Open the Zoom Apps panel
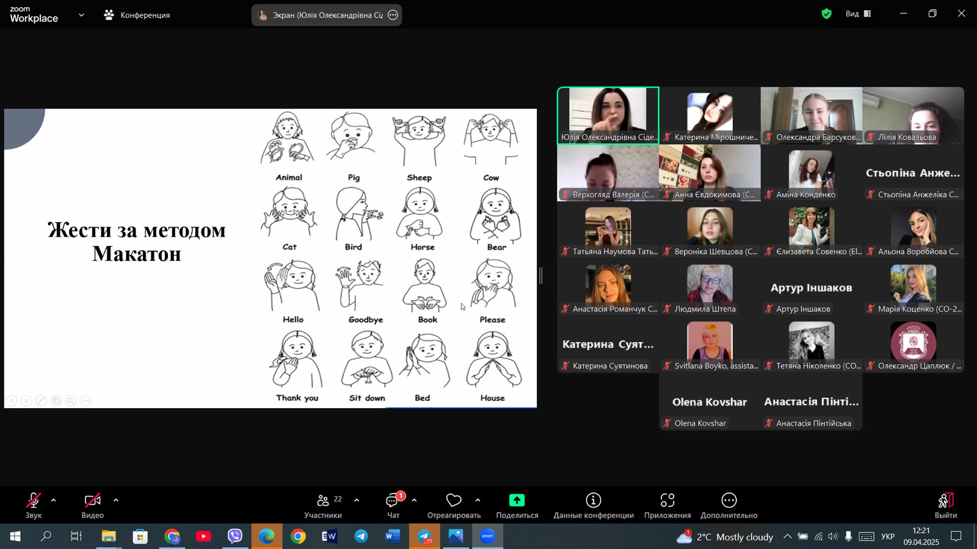 pyautogui.click(x=667, y=506)
